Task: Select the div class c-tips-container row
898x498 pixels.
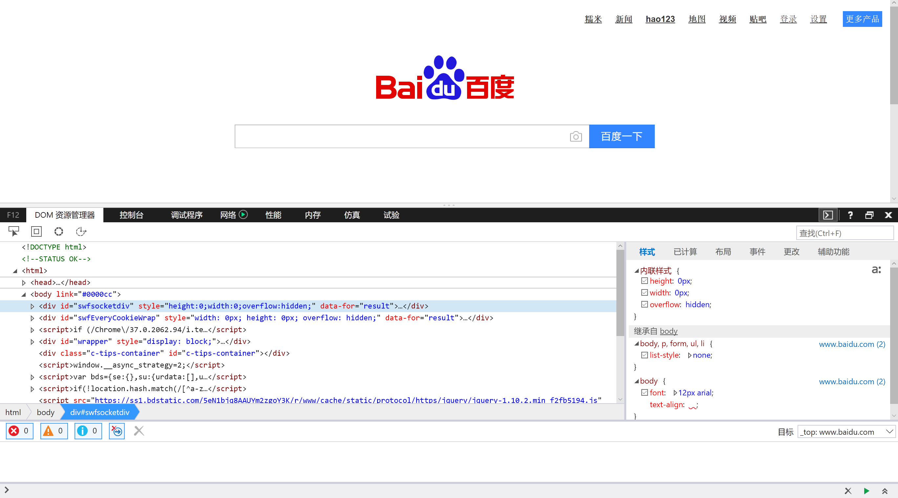Action: click(308, 353)
